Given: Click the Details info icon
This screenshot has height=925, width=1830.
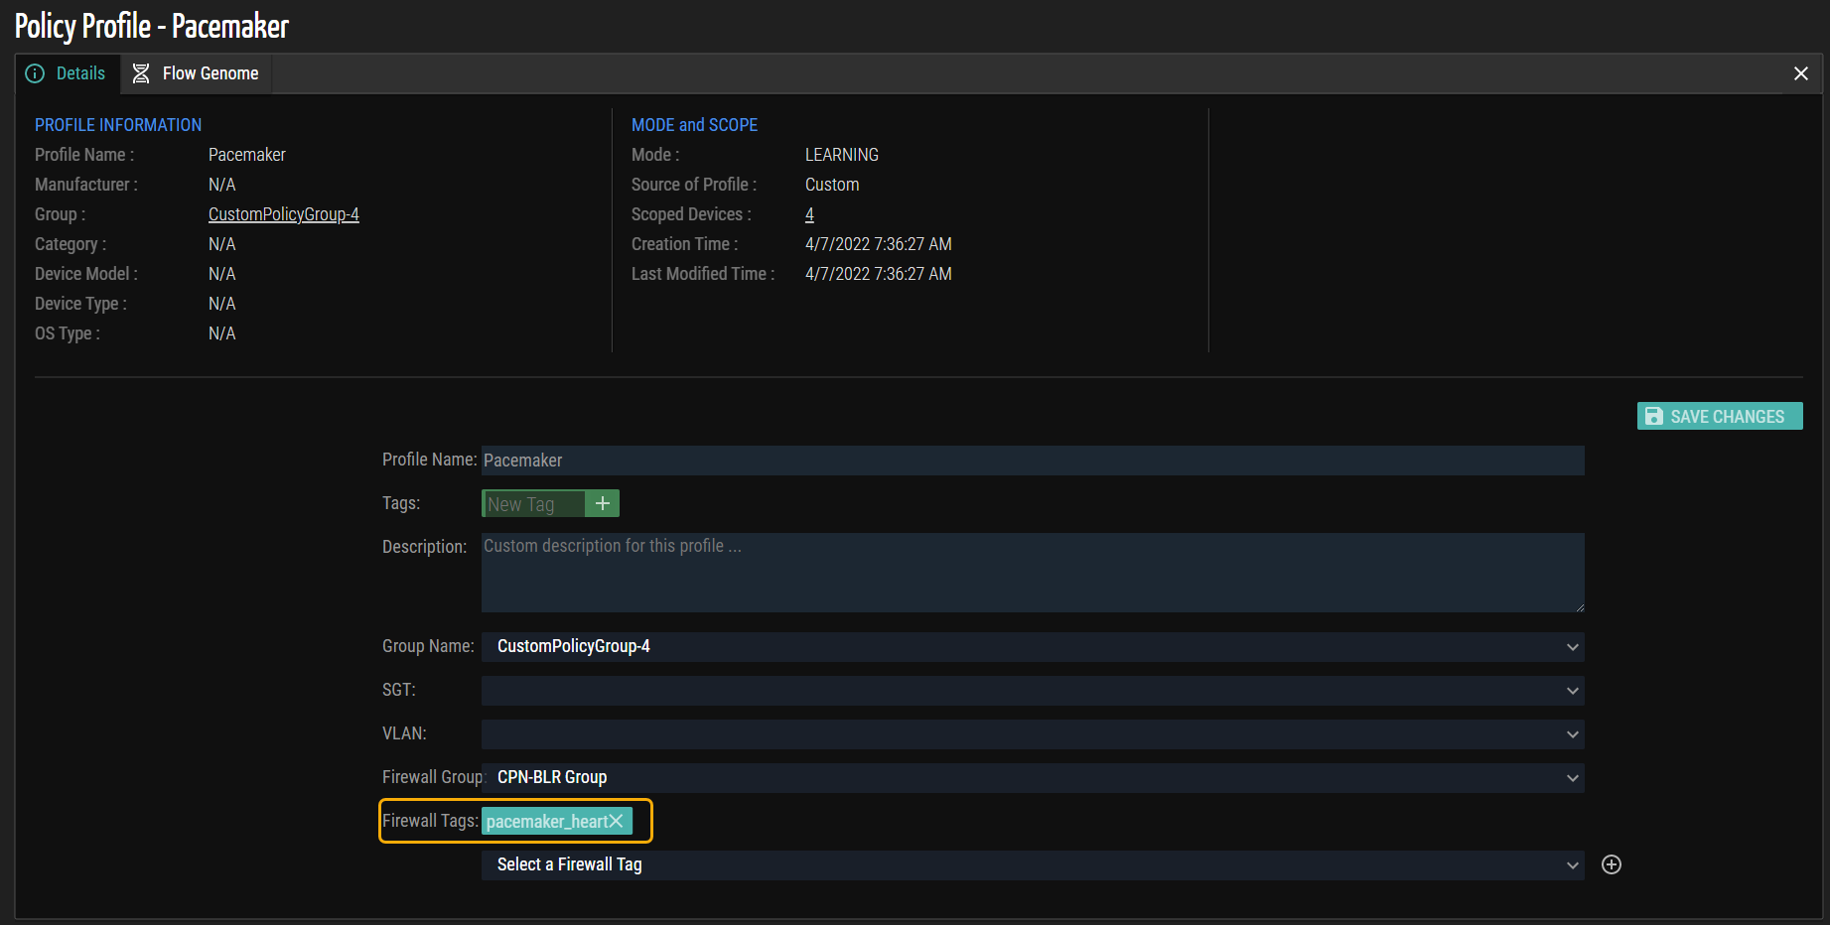Looking at the screenshot, I should pyautogui.click(x=35, y=73).
